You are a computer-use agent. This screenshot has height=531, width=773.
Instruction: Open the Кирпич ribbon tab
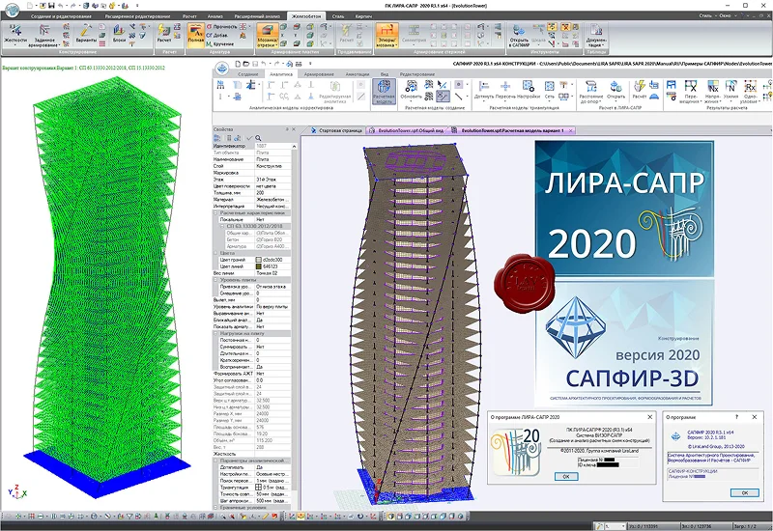(x=363, y=16)
